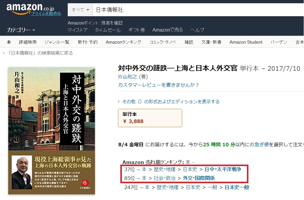Open the 残高を確認 points balance link

tap(112, 23)
